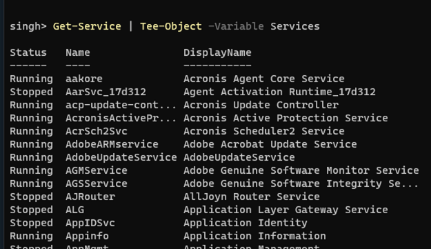Viewport: 431px width, 249px height.
Task: Click Application Layer Gateway Service display name
Action: (285, 210)
